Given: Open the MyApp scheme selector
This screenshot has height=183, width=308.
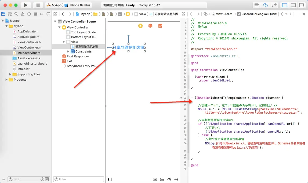Looking at the screenshot, I should [x=54, y=5].
